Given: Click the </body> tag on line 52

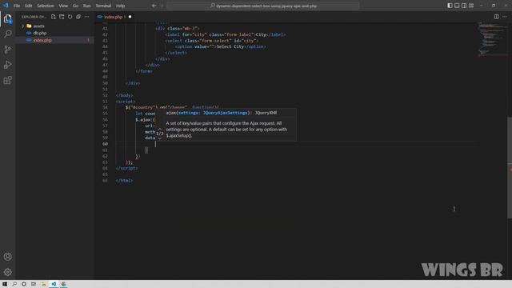Looking at the screenshot, I should point(124,95).
